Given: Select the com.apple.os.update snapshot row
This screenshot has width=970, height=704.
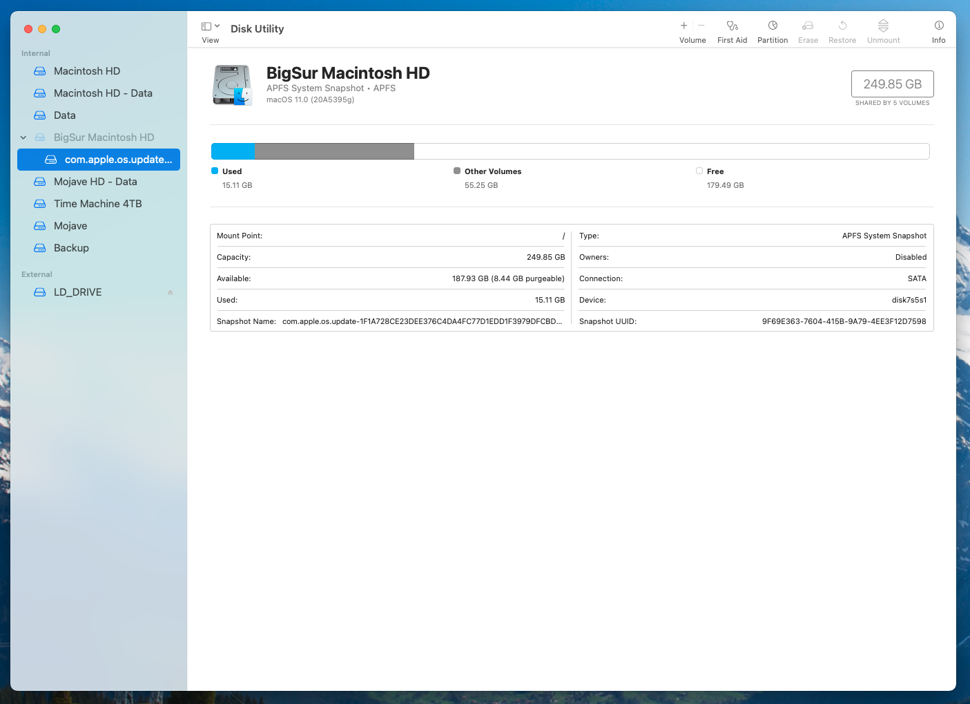Looking at the screenshot, I should point(99,160).
